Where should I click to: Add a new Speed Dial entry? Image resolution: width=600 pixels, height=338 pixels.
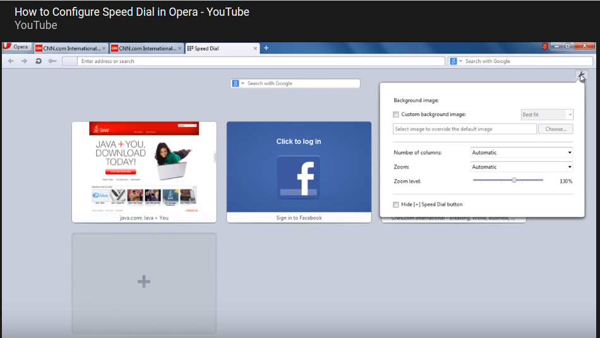pos(144,283)
